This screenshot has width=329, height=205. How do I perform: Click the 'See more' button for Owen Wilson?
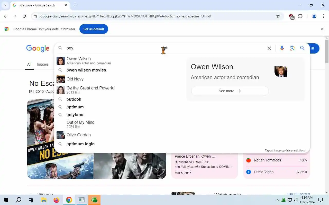(230, 91)
